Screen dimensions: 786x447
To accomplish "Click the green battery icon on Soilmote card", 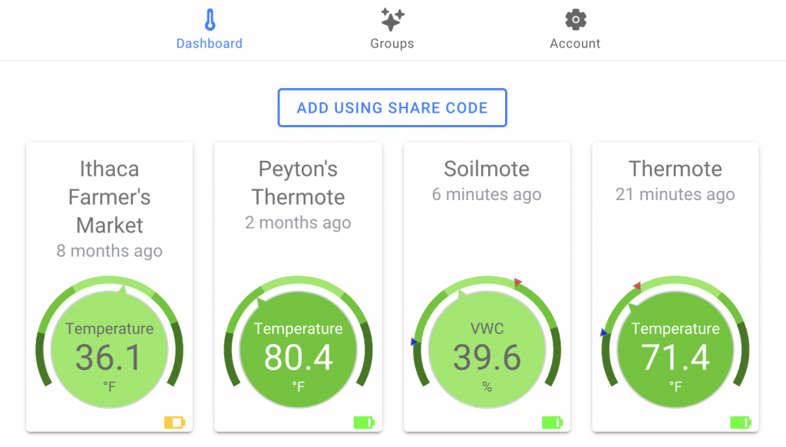I will (x=552, y=422).
